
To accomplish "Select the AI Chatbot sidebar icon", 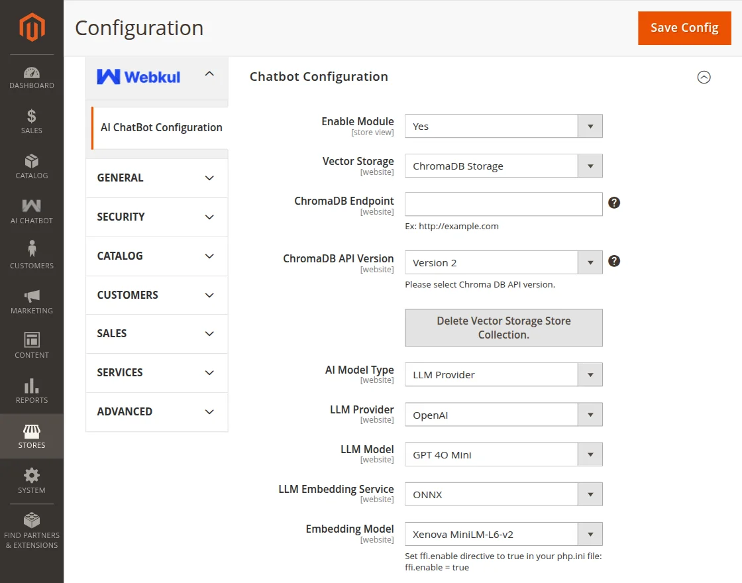I will (x=31, y=211).
